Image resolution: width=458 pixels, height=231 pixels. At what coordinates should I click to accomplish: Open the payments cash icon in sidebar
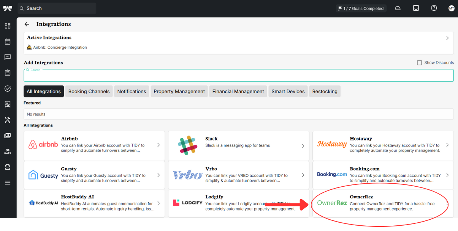8,136
